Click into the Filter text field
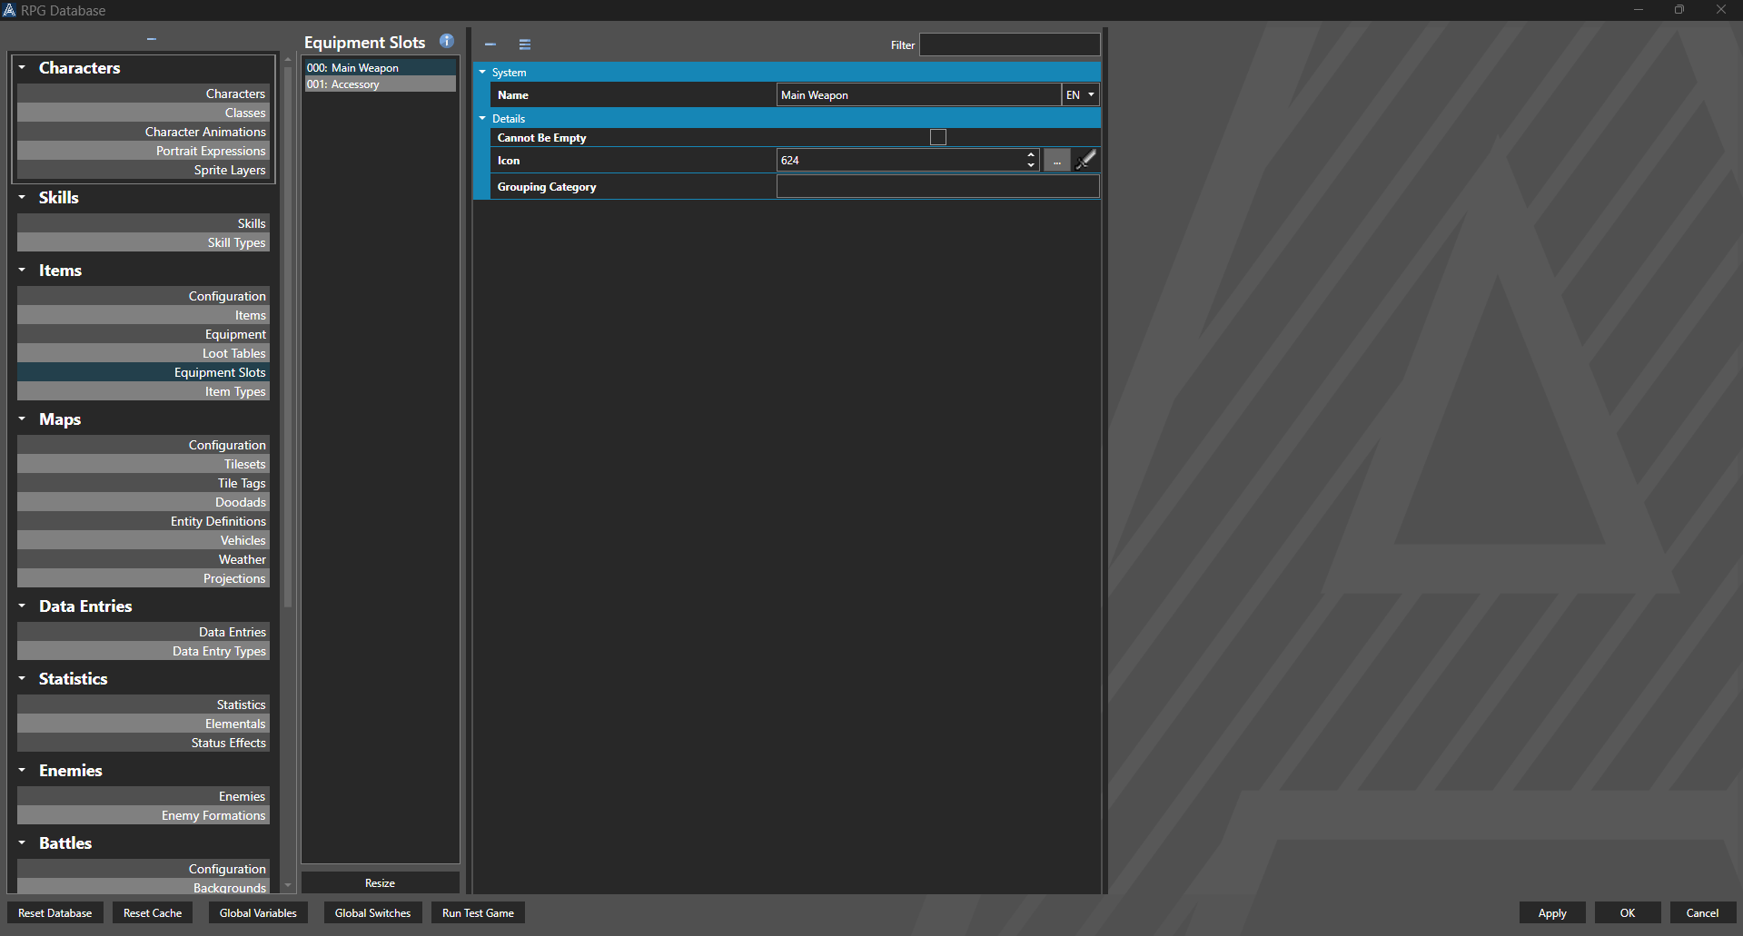This screenshot has height=936, width=1743. (1009, 44)
